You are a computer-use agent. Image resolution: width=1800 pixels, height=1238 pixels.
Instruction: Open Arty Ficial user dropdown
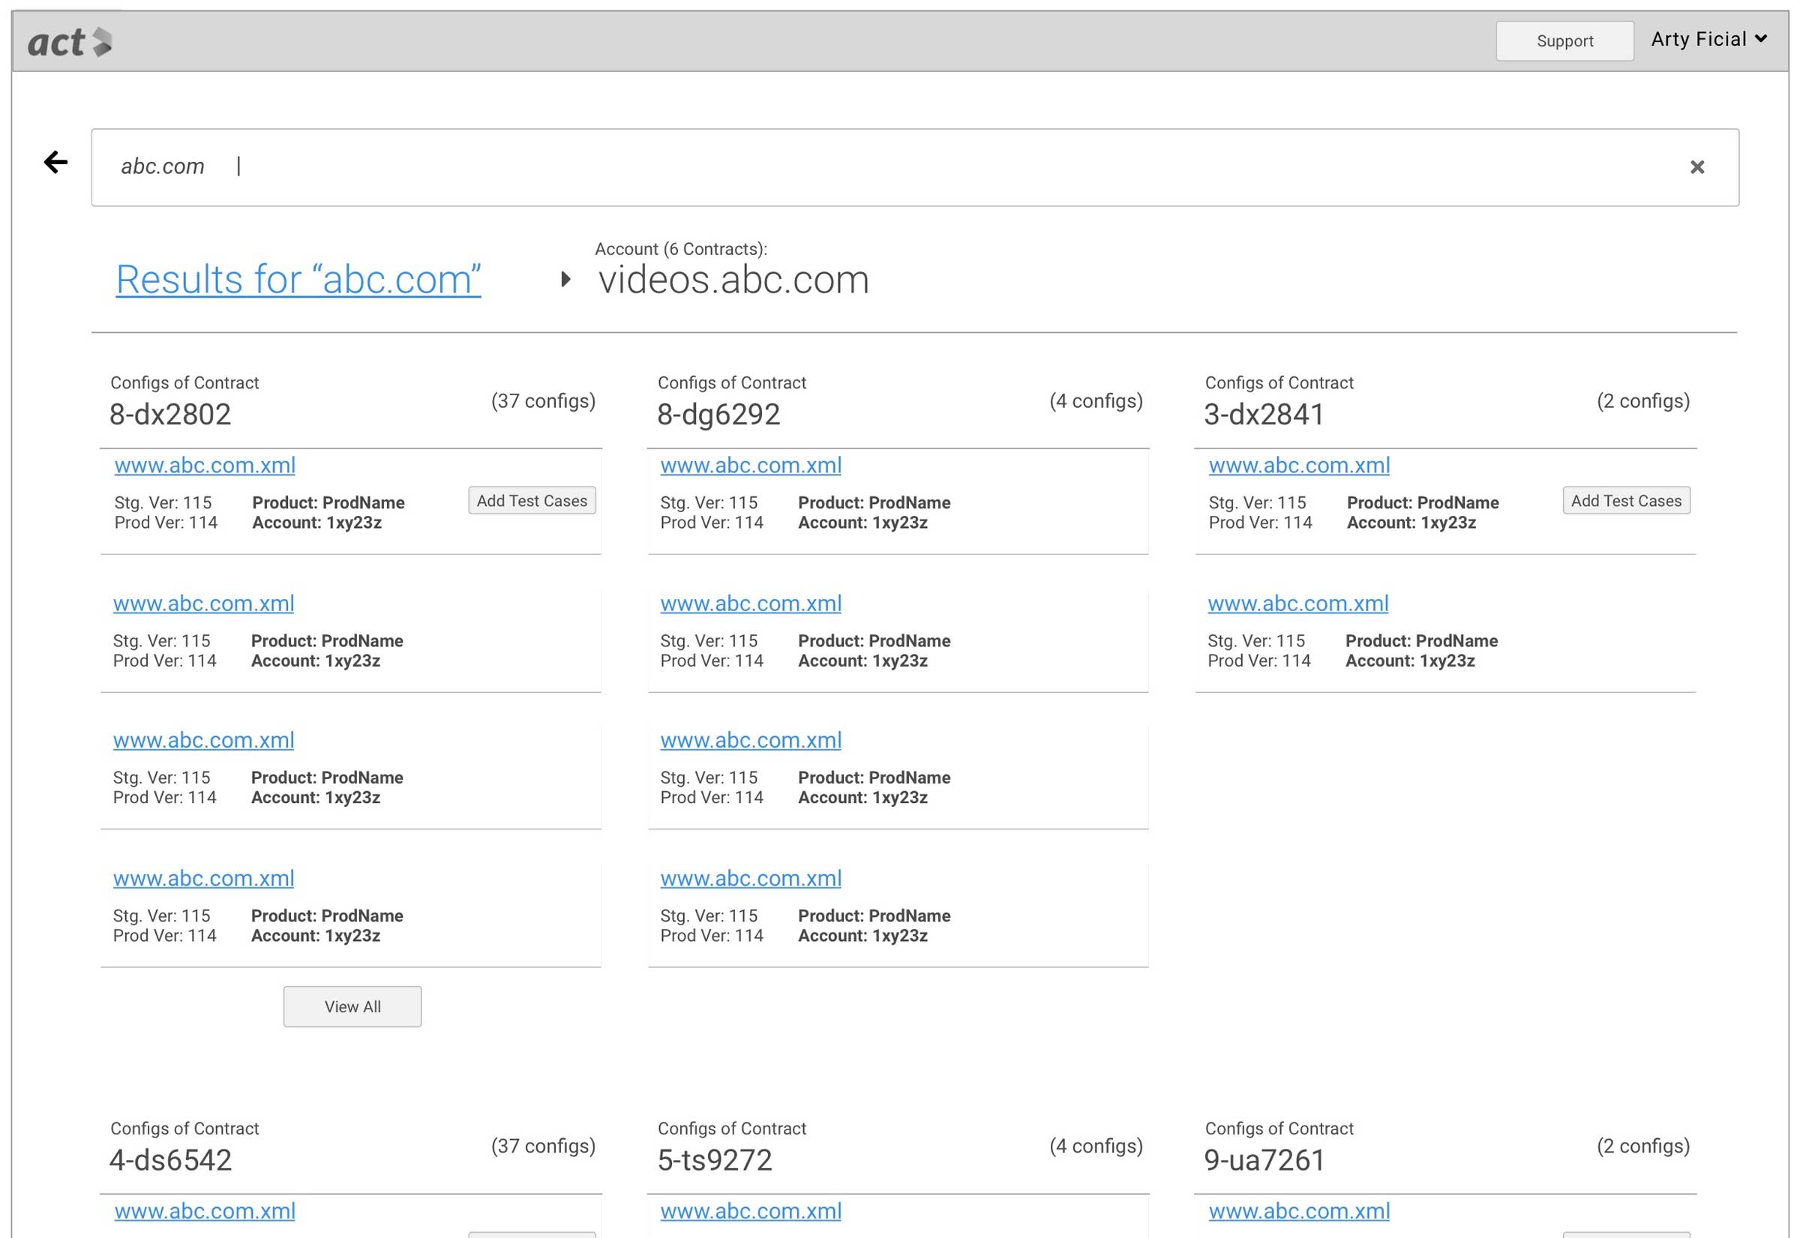point(1708,40)
